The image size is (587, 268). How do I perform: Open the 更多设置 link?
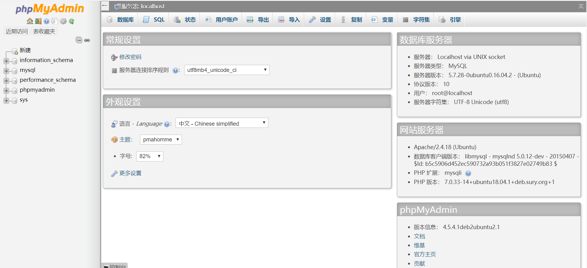[130, 173]
